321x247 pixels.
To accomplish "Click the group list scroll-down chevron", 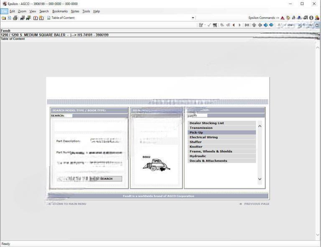I will pos(260,179).
